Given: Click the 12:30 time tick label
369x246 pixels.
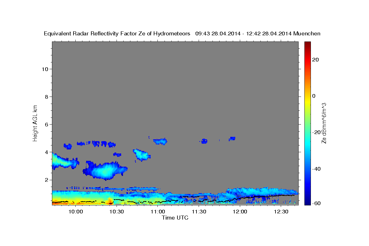Looking at the screenshot, I should click(x=281, y=212).
